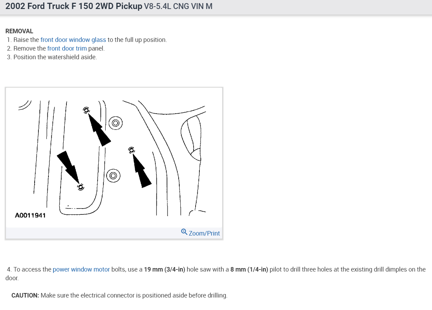Follow the "front door trim" link
This screenshot has width=432, height=310.
click(x=67, y=48)
